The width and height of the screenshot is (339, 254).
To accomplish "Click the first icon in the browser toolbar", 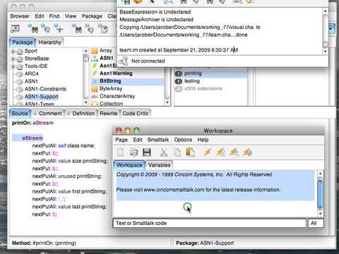I will [16, 29].
